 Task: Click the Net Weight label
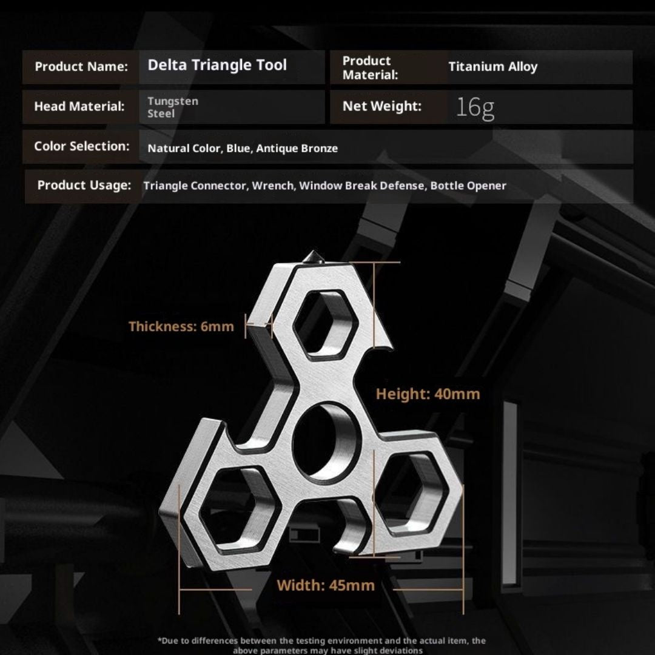coord(381,106)
